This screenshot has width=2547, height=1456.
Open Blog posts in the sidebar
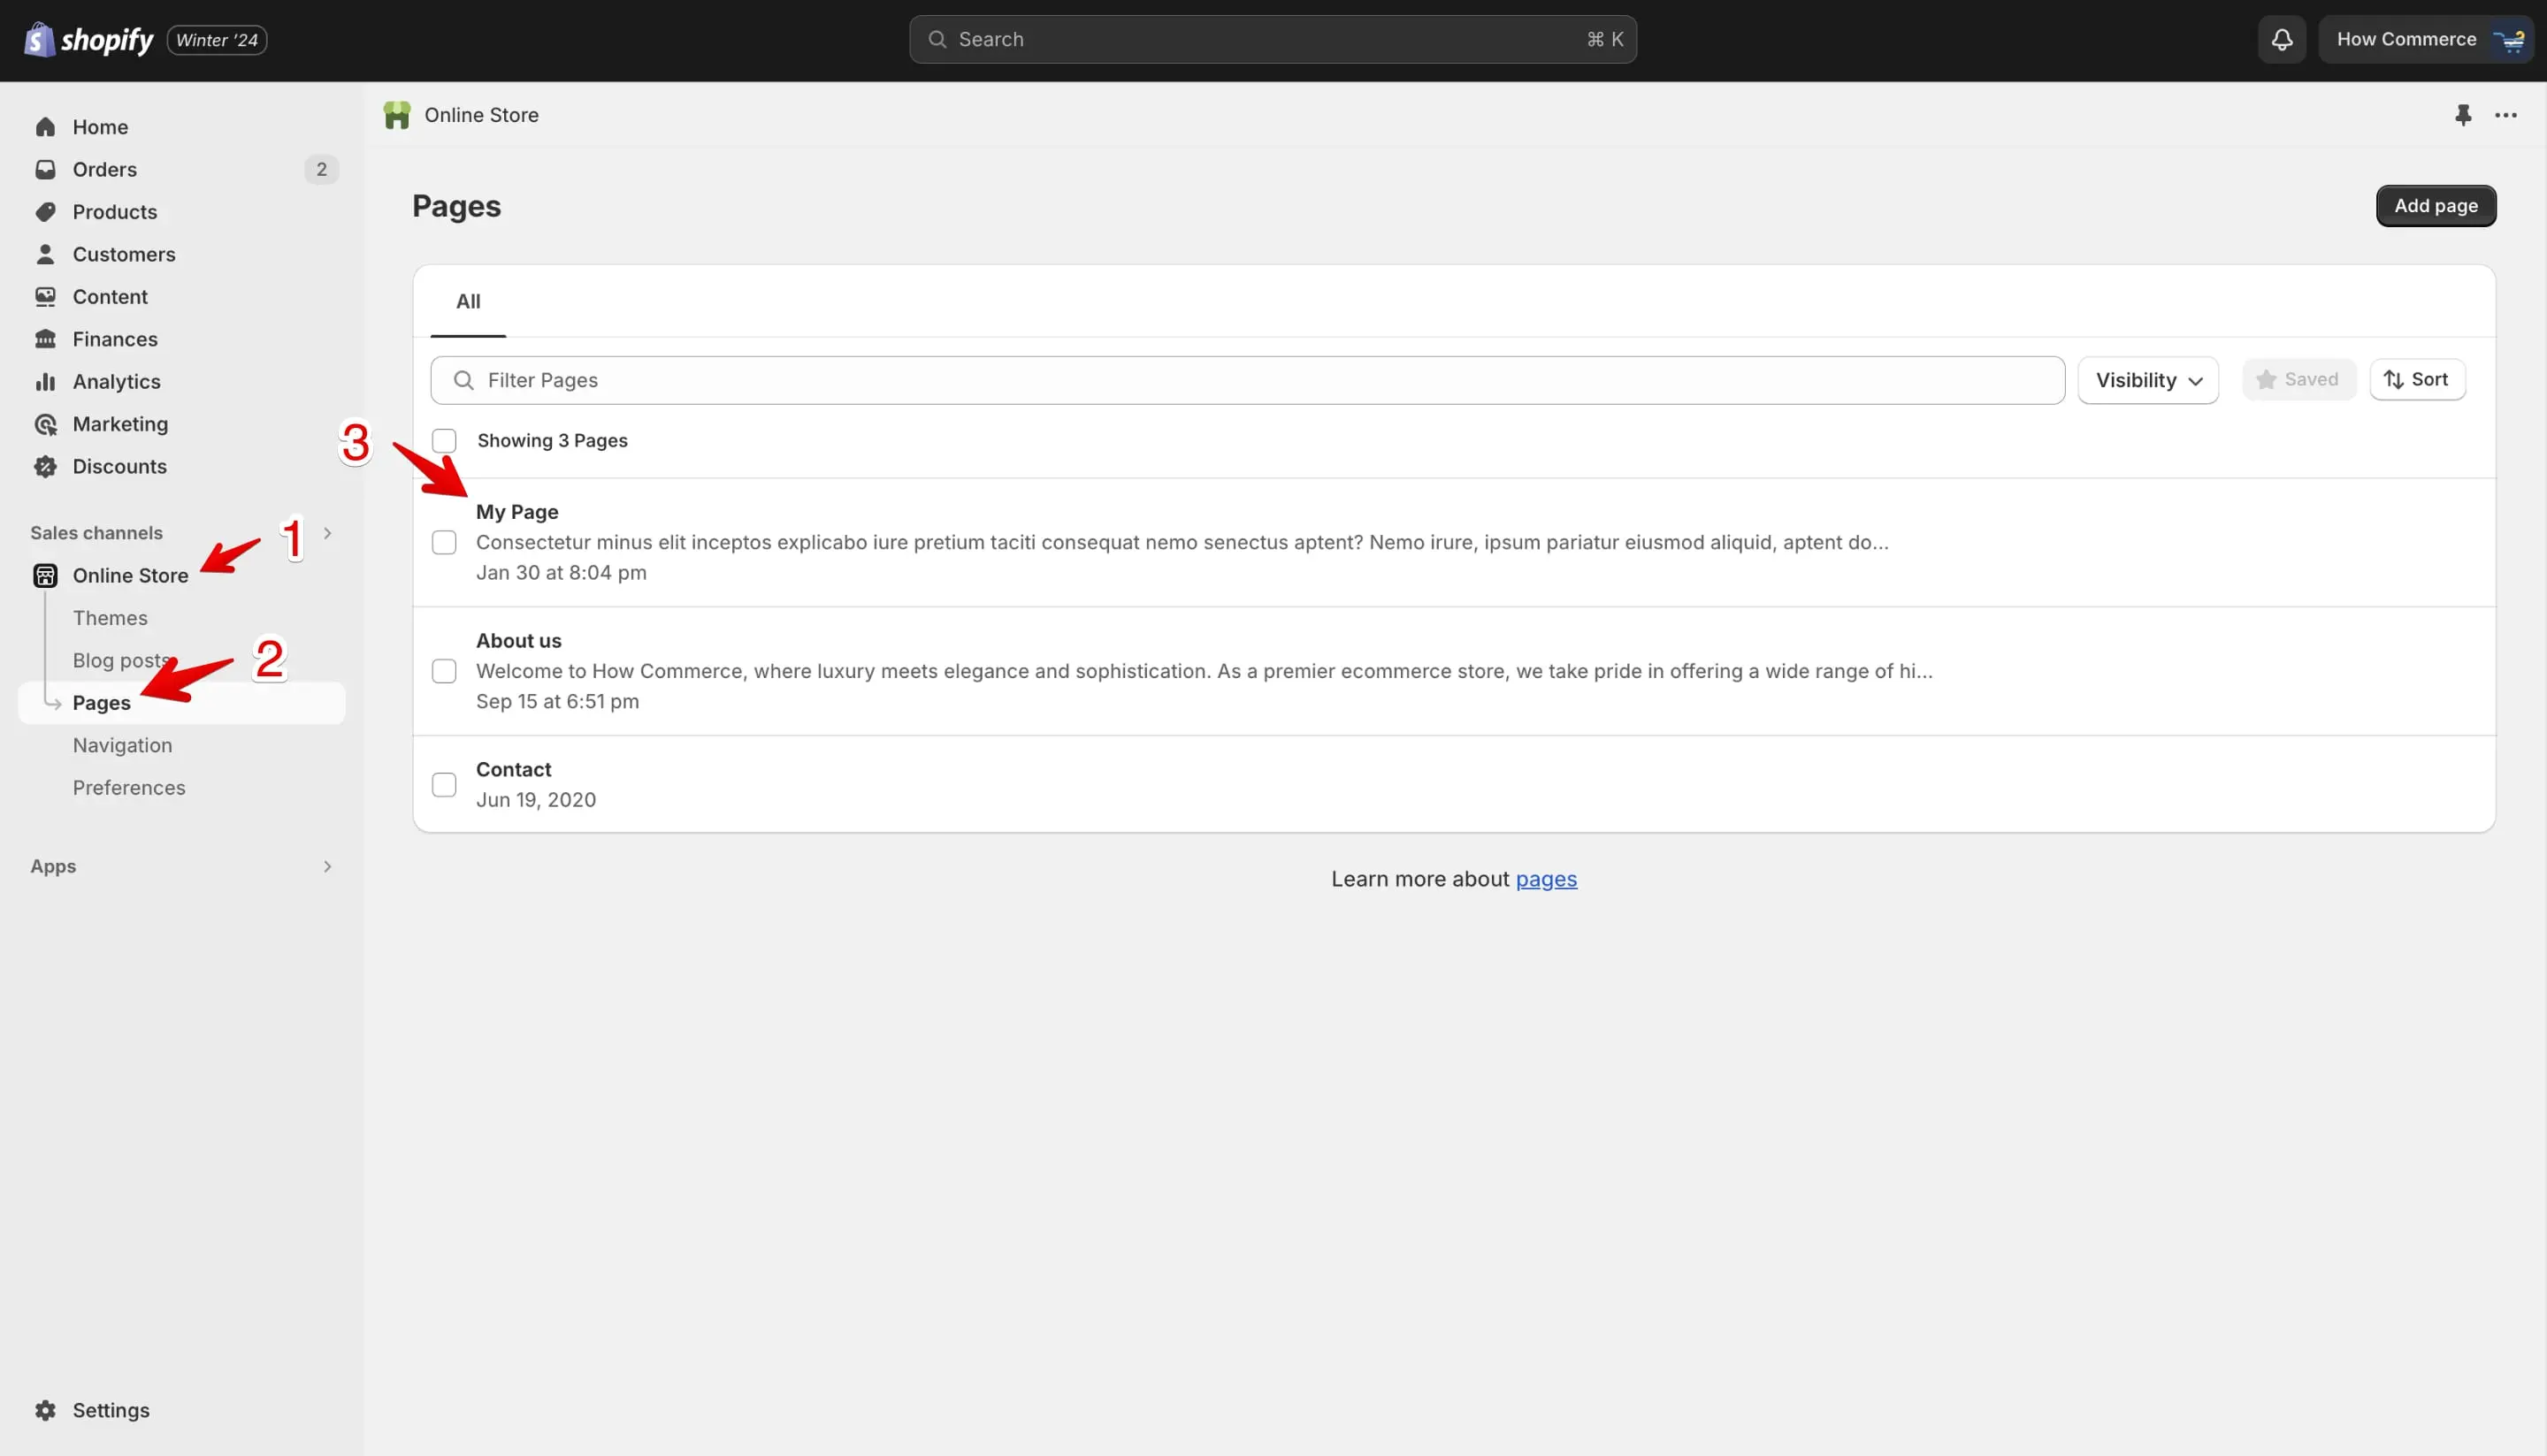(x=120, y=661)
